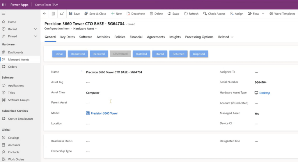Open record set form view icon
The width and height of the screenshot is (298, 162).
[53, 14]
